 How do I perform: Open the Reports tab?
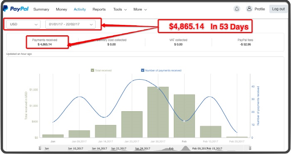[x=99, y=9]
